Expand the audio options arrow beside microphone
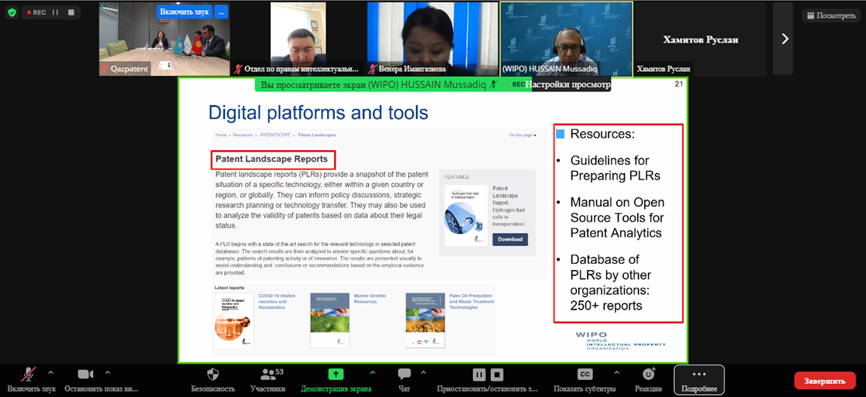The height and width of the screenshot is (397, 866). pyautogui.click(x=51, y=372)
